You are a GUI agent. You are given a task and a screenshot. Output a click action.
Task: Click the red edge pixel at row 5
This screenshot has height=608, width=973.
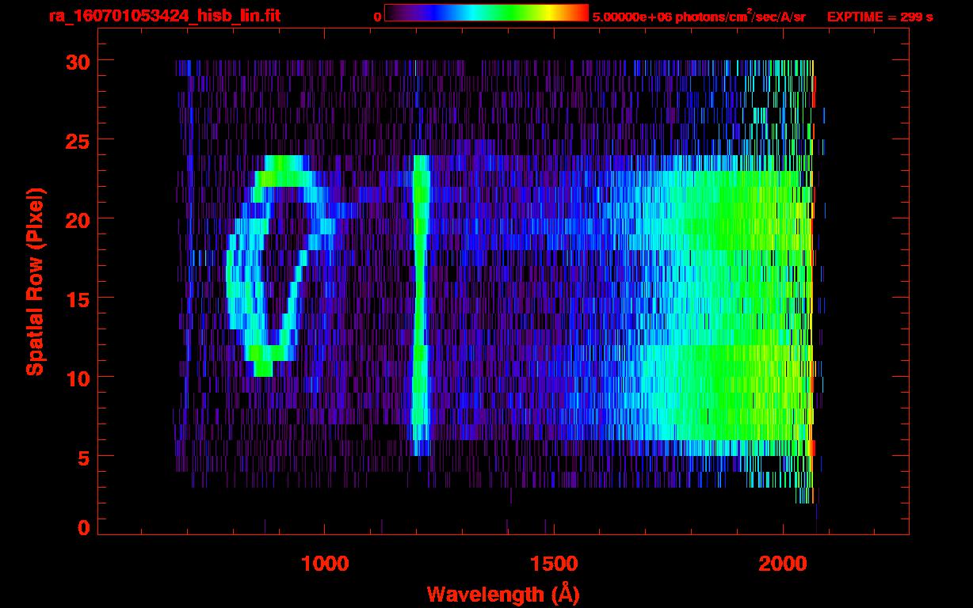[812, 448]
